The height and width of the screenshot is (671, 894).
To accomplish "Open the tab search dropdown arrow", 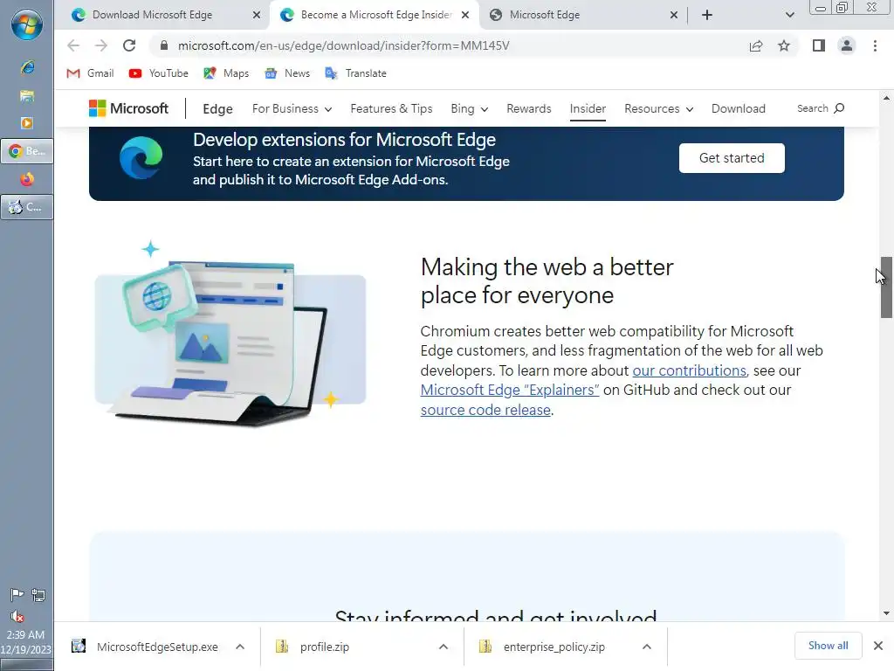I will coord(789,15).
